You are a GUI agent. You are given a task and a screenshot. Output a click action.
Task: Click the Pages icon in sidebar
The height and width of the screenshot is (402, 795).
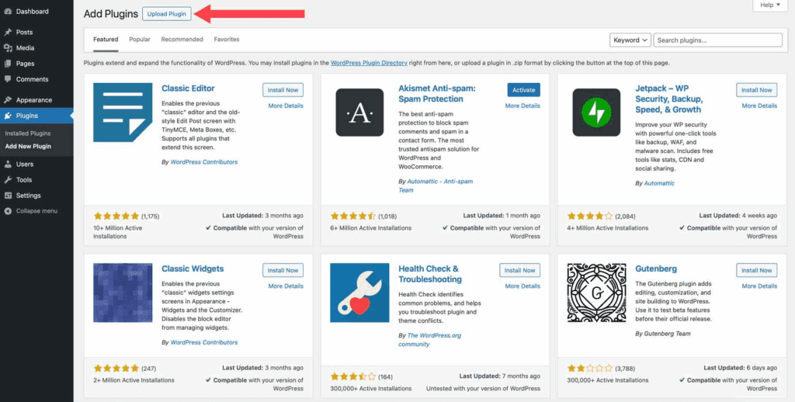[x=8, y=64]
